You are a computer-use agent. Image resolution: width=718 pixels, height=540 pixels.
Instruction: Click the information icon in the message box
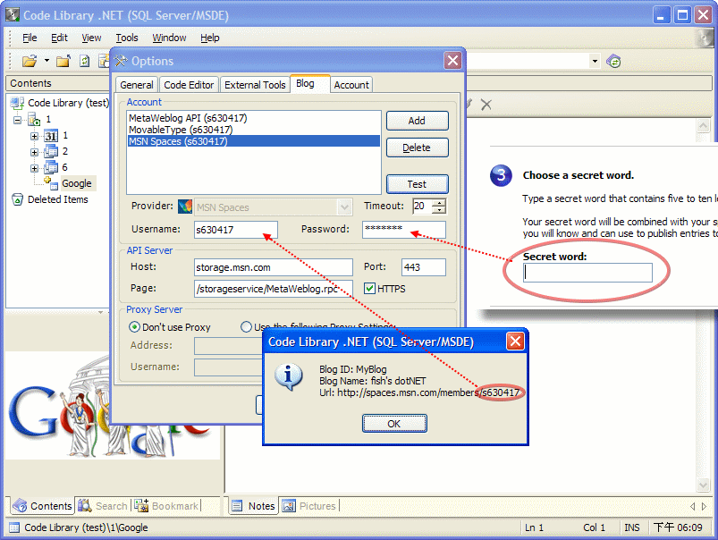coord(288,376)
